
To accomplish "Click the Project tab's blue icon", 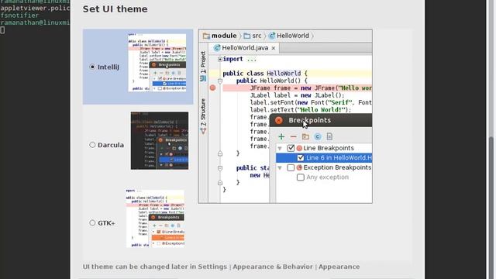I will tap(203, 78).
